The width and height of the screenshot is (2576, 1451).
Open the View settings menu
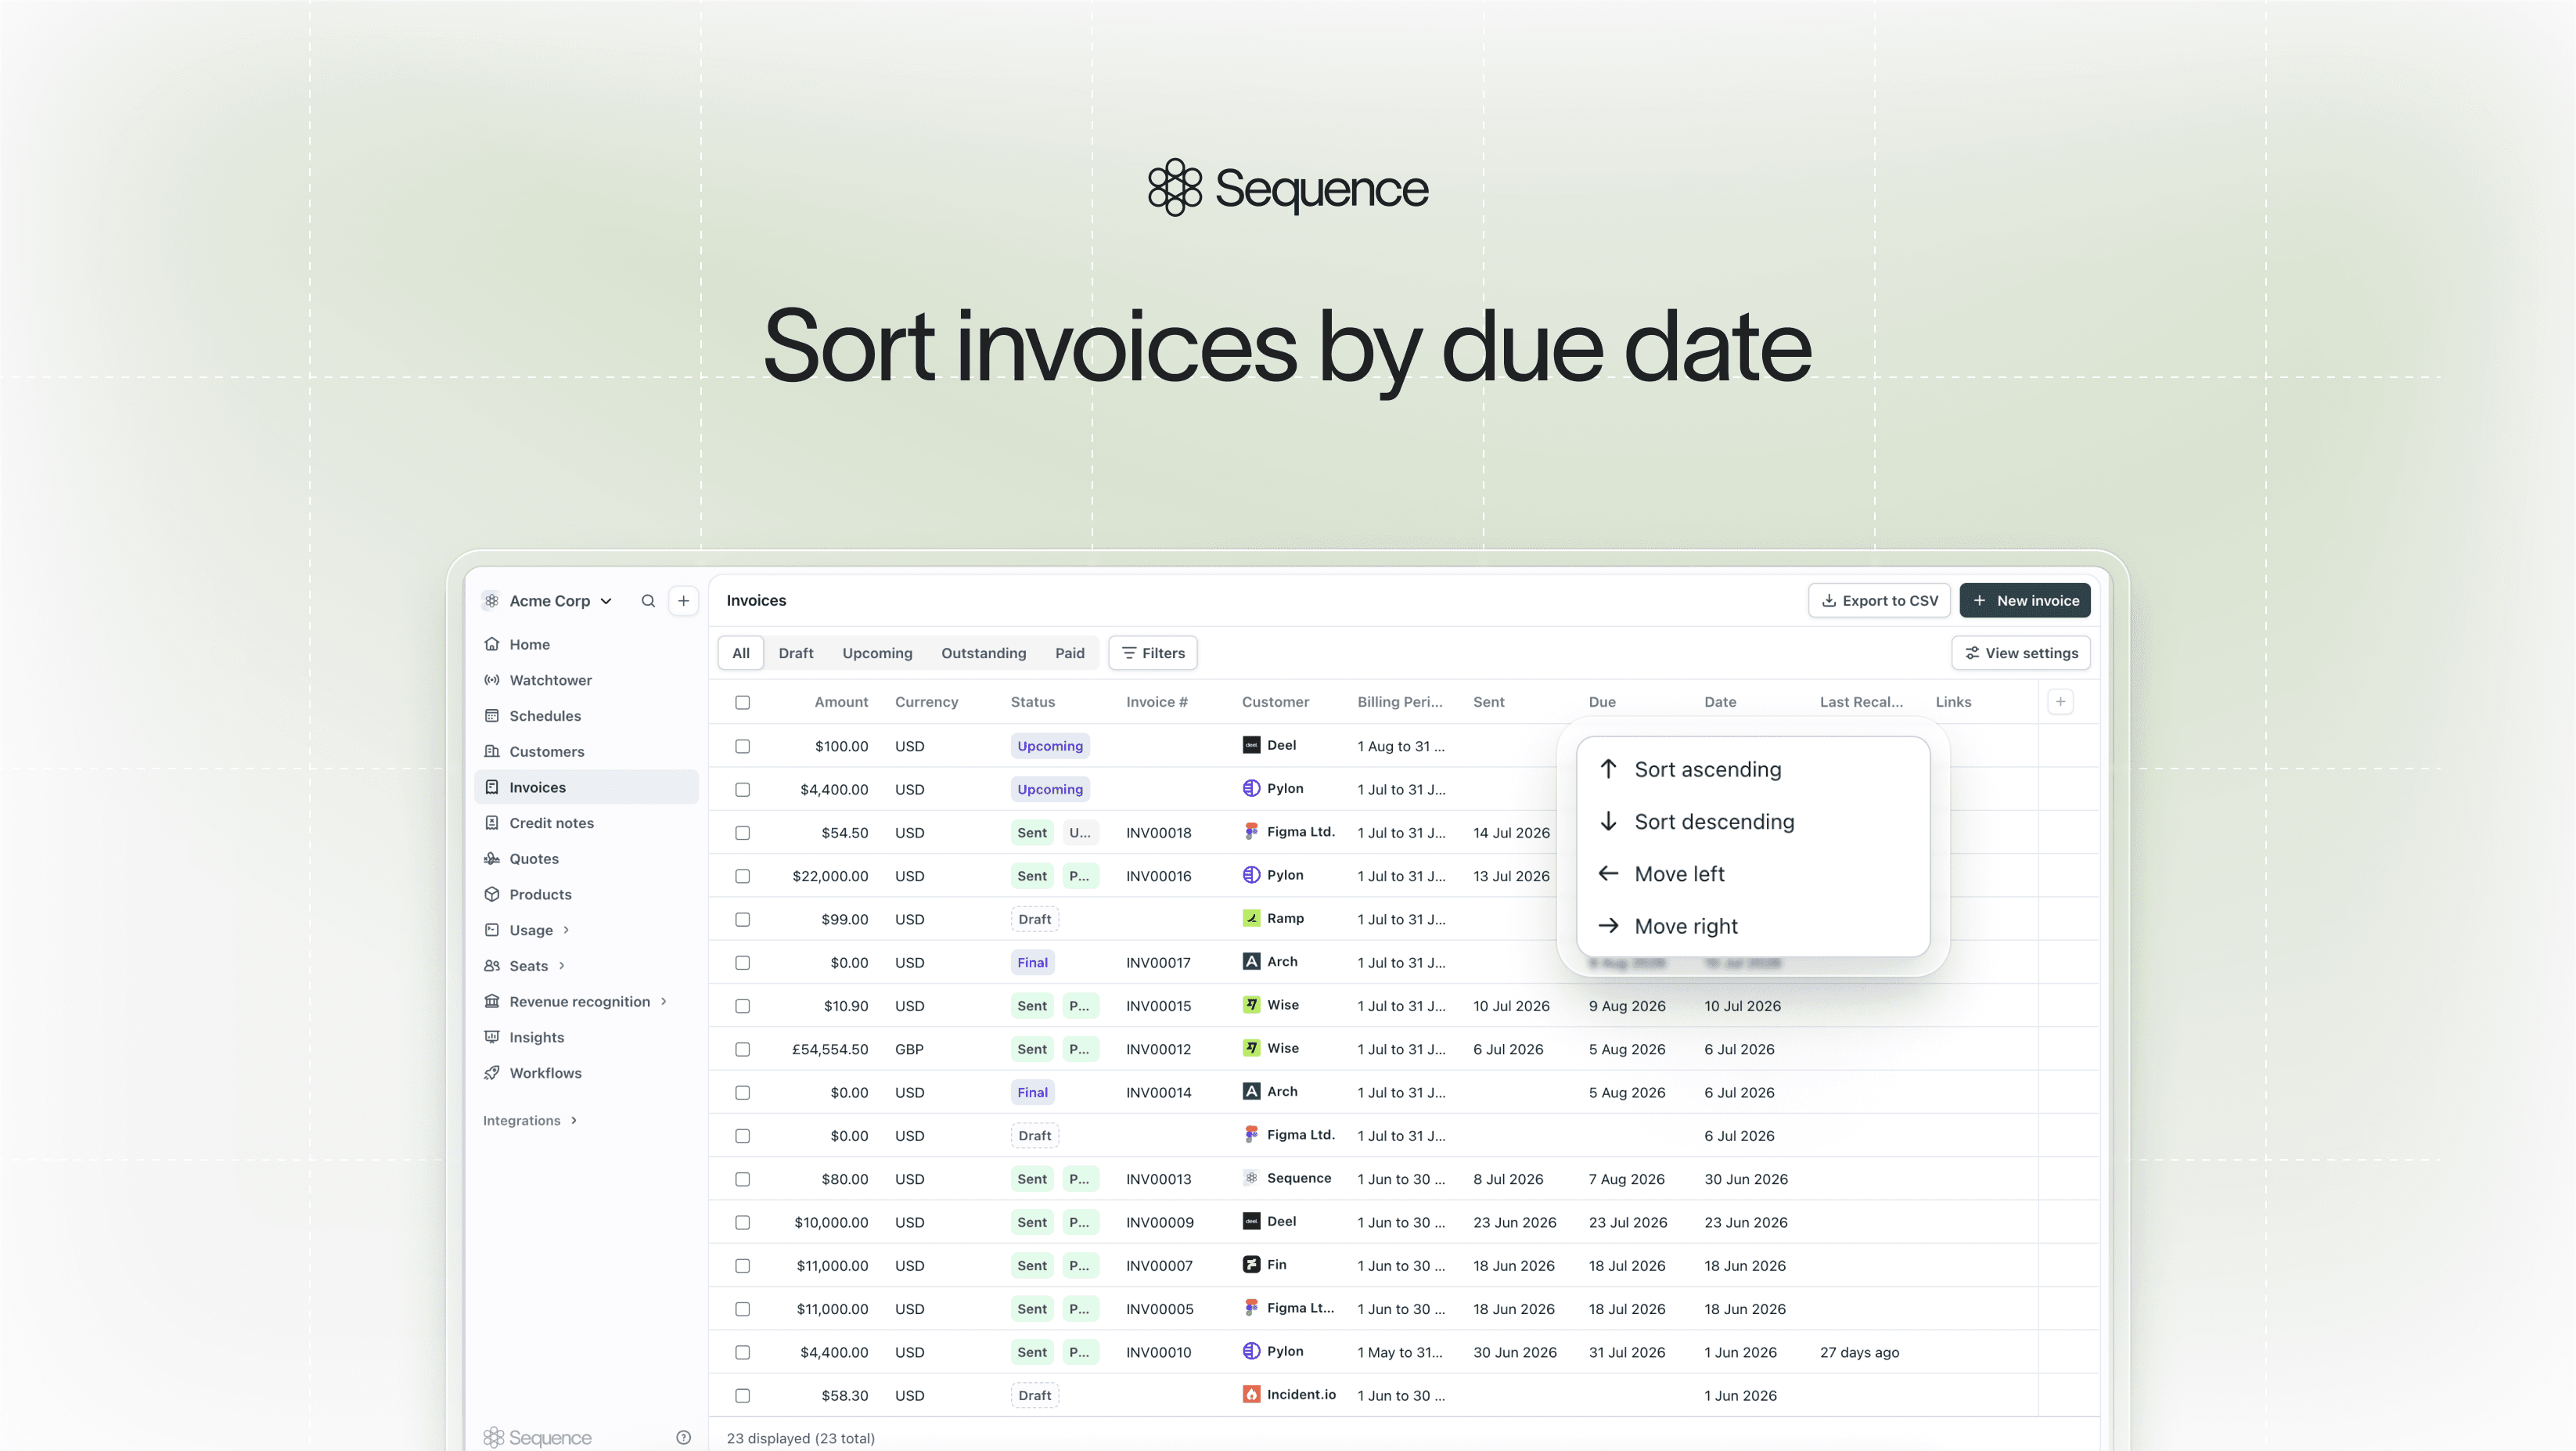click(2021, 653)
